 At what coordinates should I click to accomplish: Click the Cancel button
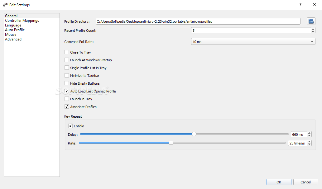point(305,182)
